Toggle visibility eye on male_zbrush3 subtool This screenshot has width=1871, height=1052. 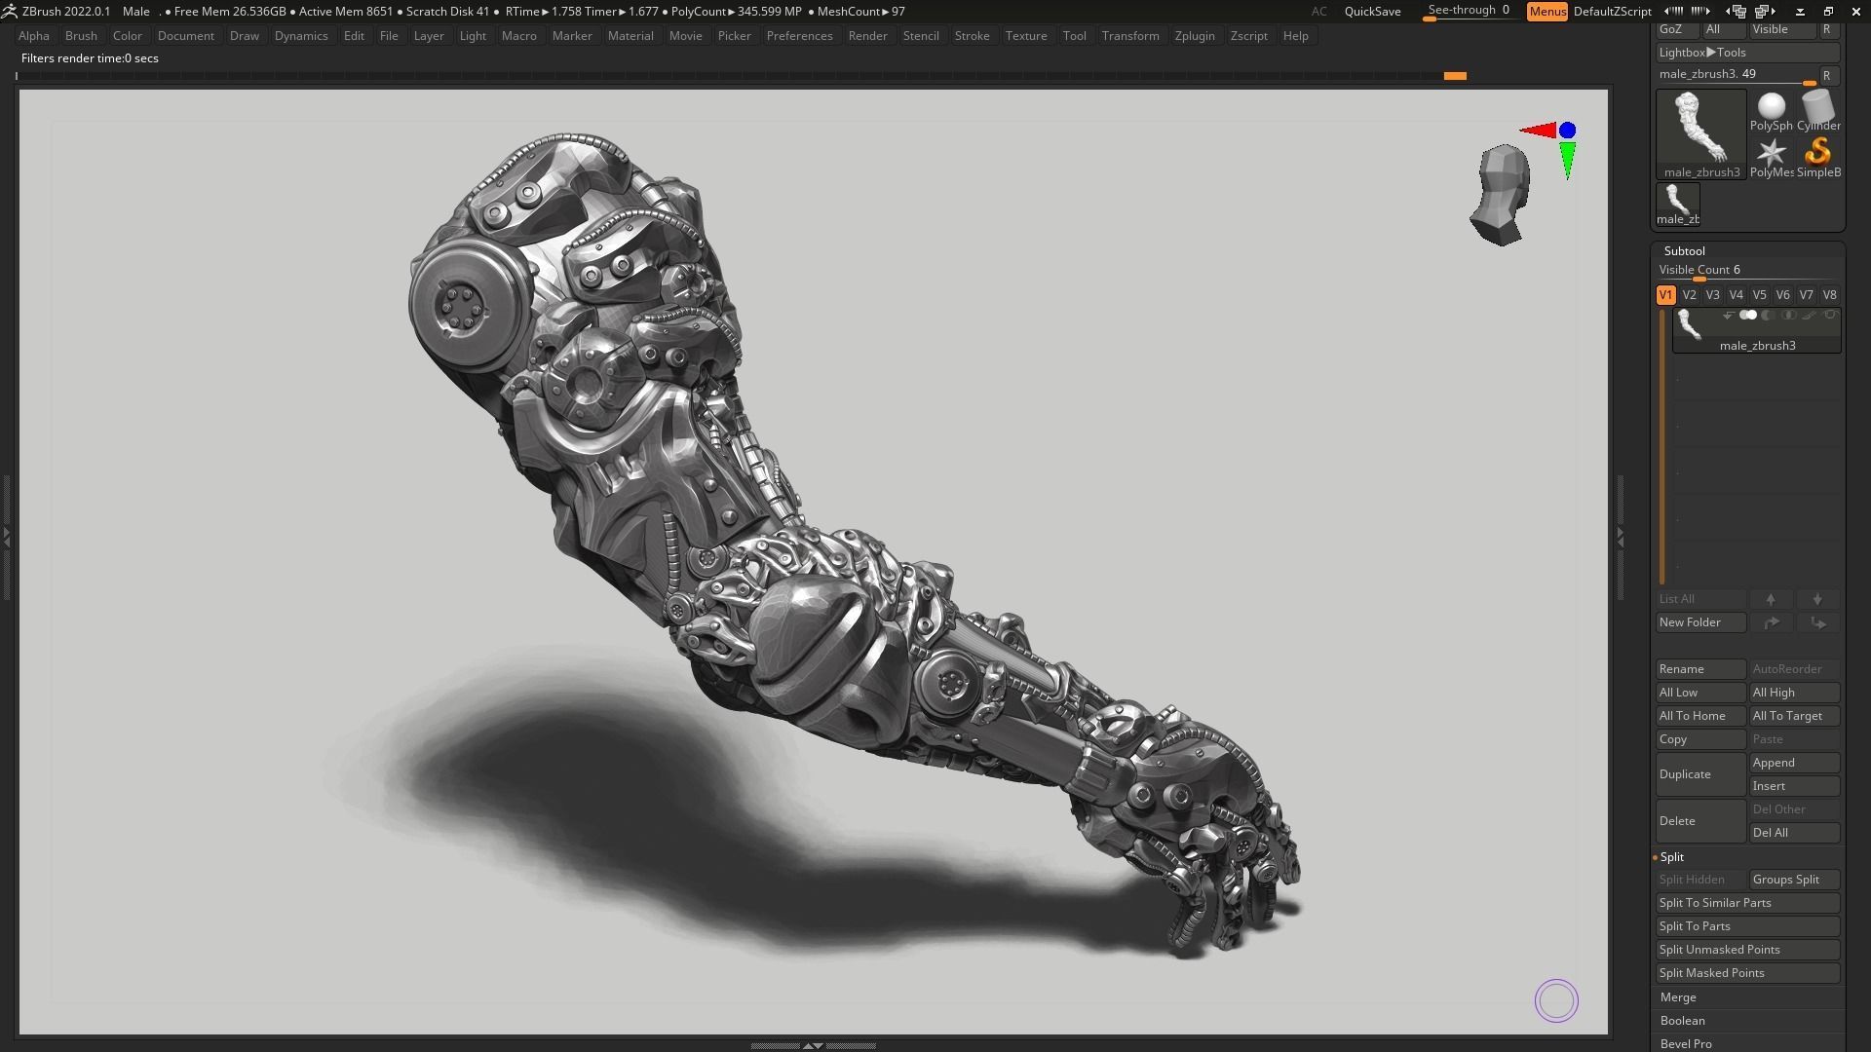tap(1749, 315)
